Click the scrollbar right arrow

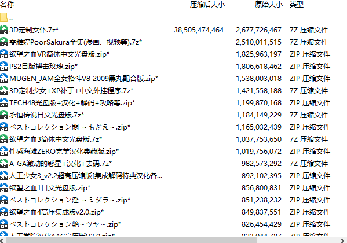click(x=344, y=240)
